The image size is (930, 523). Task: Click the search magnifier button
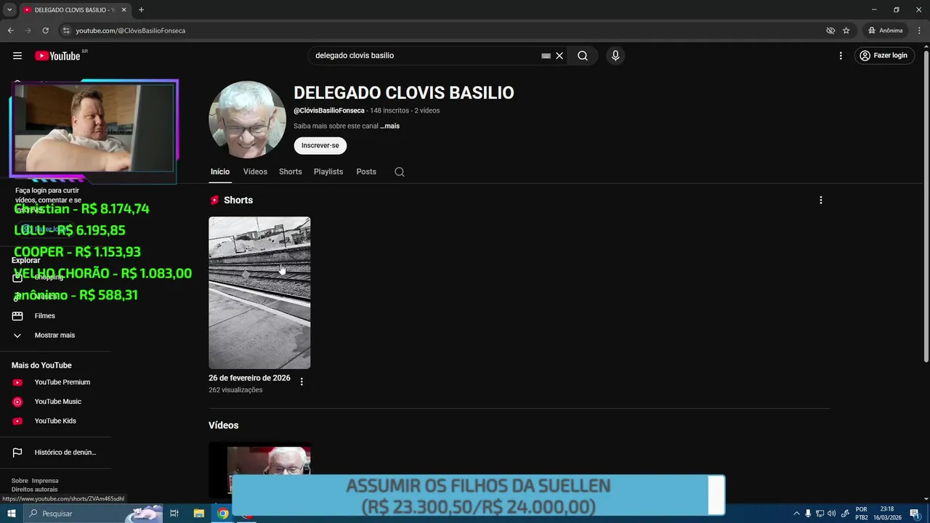pos(583,56)
